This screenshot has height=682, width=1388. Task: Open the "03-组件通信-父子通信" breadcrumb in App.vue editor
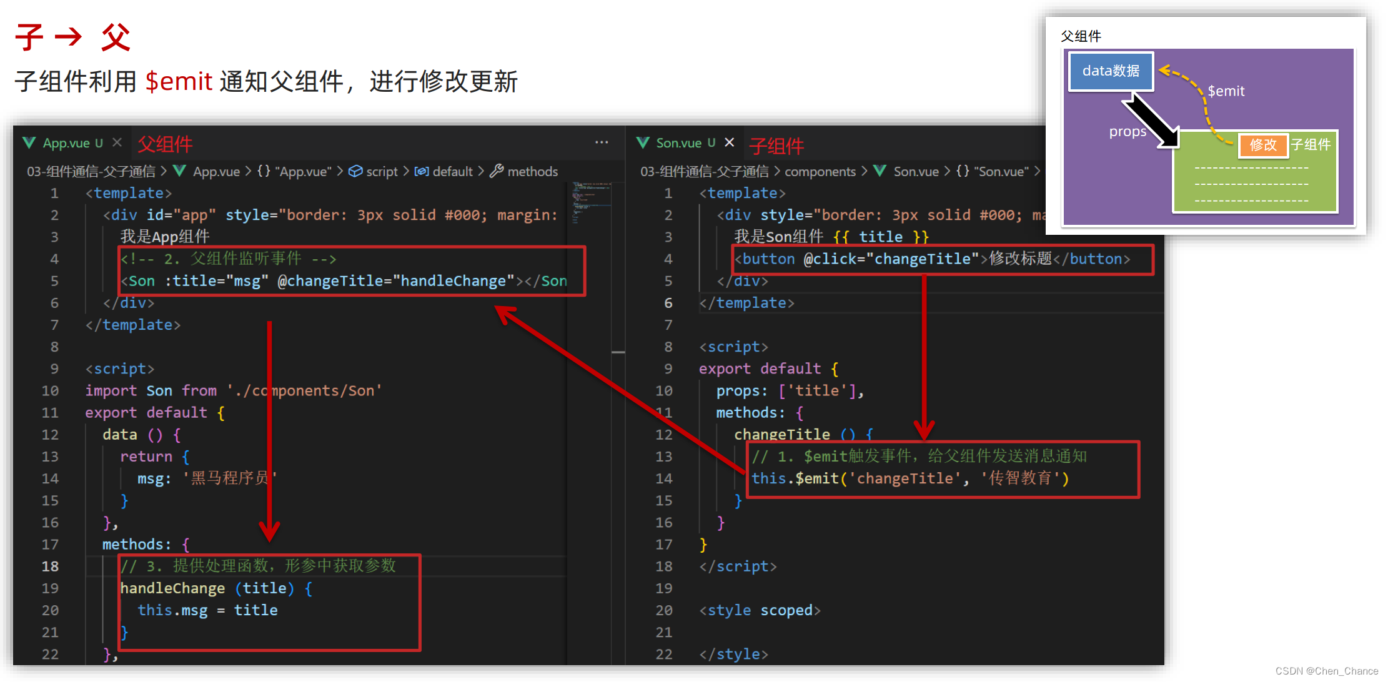click(91, 171)
